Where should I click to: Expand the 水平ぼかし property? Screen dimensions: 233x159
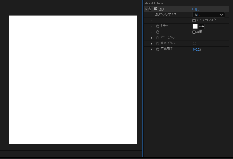(151, 38)
